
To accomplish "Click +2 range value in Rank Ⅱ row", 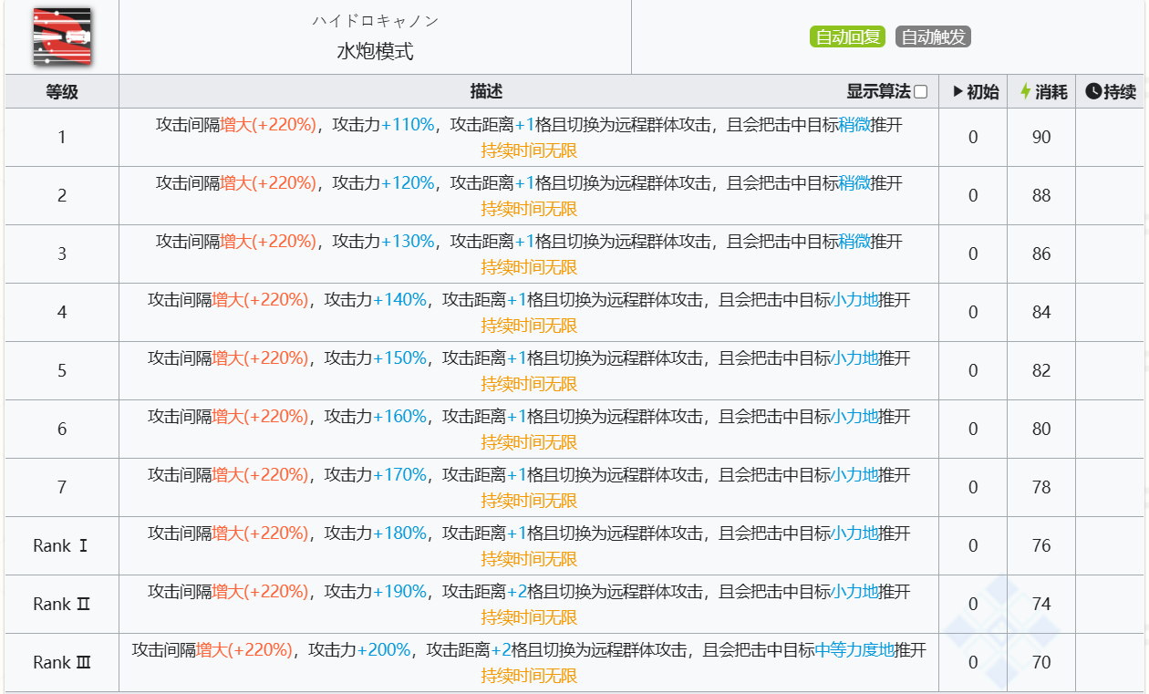I will (x=517, y=592).
